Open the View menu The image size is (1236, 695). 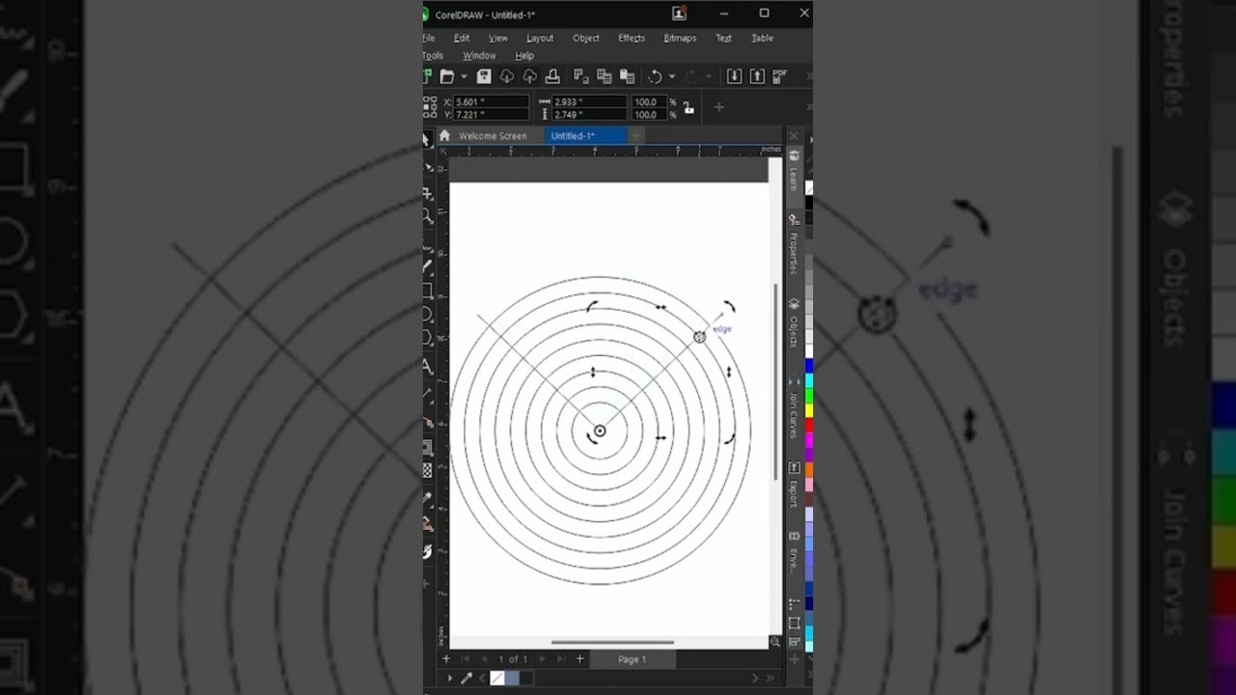tap(498, 38)
